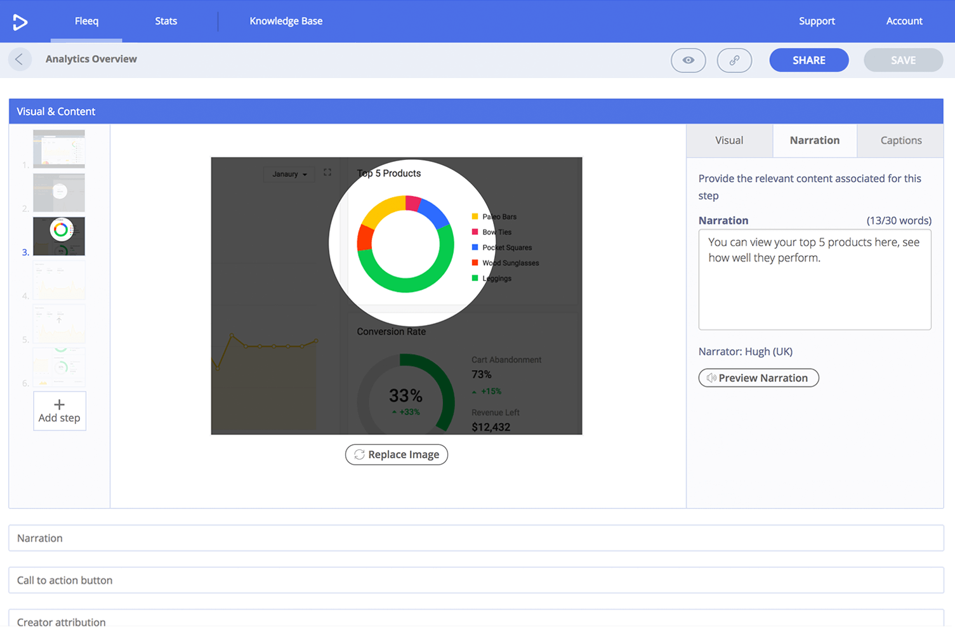955x627 pixels.
Task: Switch to the Visual tab
Action: 729,140
